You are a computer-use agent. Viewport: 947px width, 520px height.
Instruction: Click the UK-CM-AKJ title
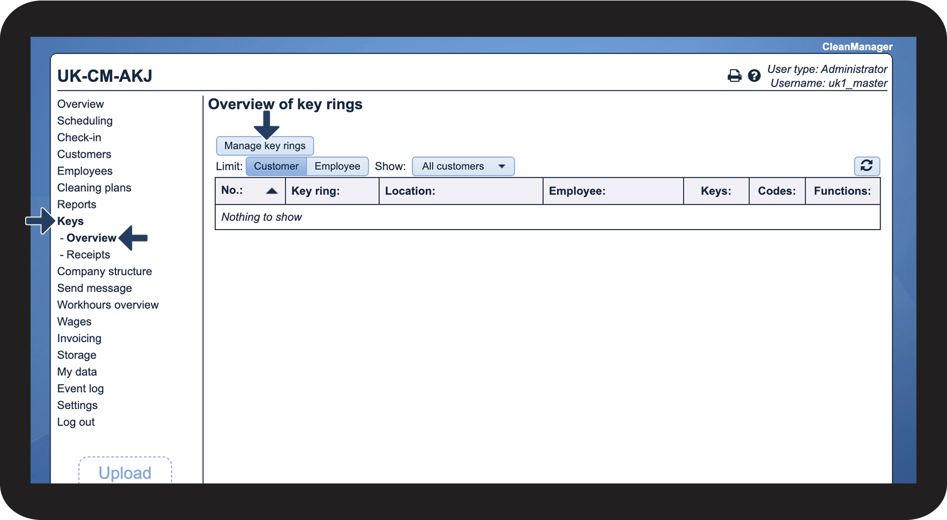point(105,76)
